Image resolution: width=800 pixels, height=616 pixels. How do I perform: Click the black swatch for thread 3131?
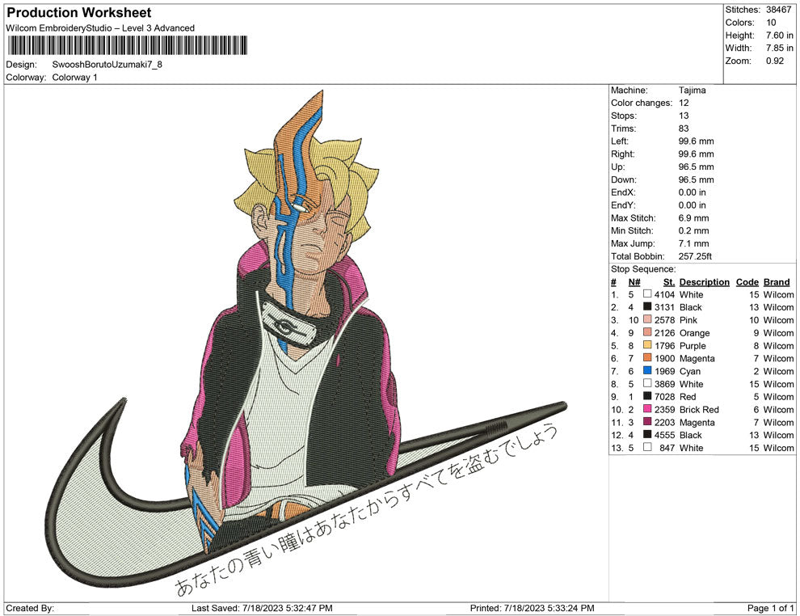[647, 306]
